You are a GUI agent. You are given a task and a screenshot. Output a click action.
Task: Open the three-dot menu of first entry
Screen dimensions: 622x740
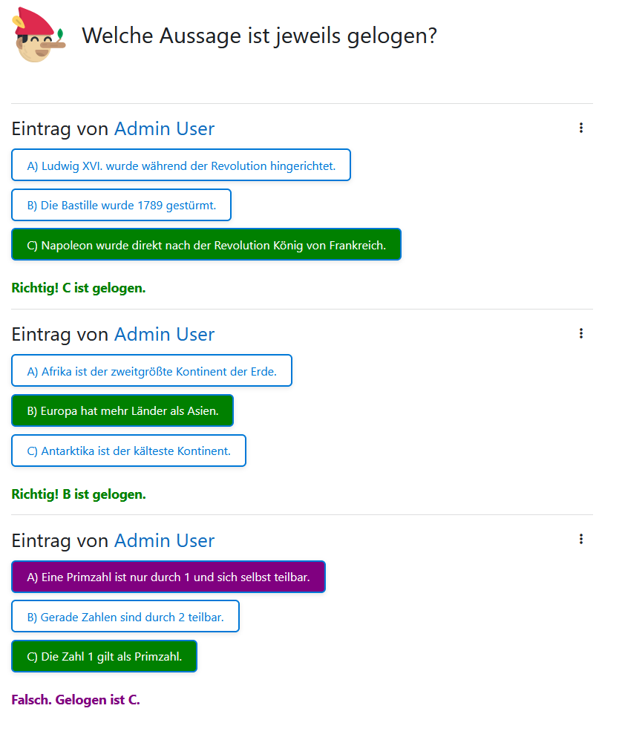(581, 128)
